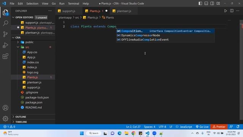Screen dimensions: 243x137
Task: Select the Composition… autocomplete suggestion
Action: [166, 31]
